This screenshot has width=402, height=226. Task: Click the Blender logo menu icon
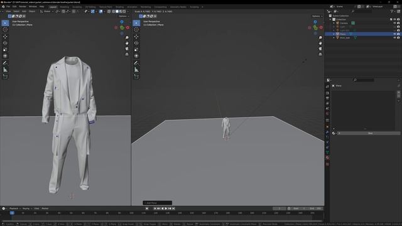click(x=3, y=7)
